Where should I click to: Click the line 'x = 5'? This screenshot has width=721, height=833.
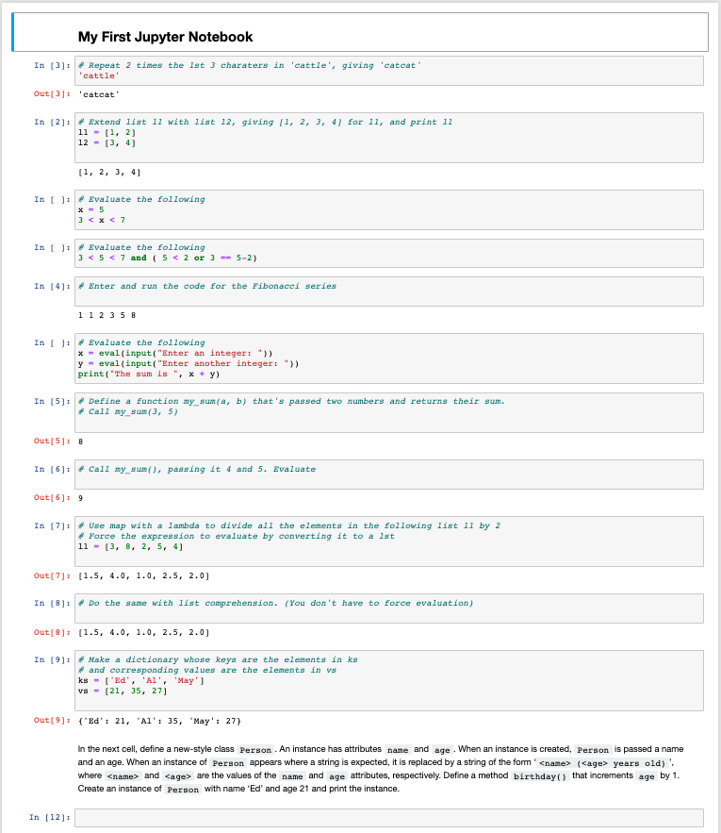[x=91, y=209]
